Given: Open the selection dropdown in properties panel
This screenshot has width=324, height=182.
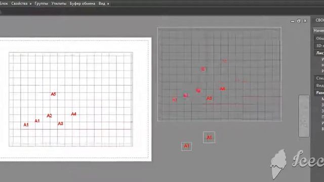Looking at the screenshot, I should (x=318, y=30).
